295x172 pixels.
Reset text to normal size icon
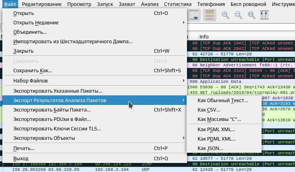click(x=251, y=15)
